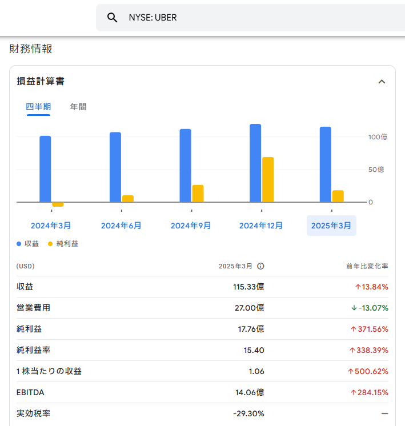The image size is (405, 426).
Task: Click the EBITDA row label
Action: [30, 392]
